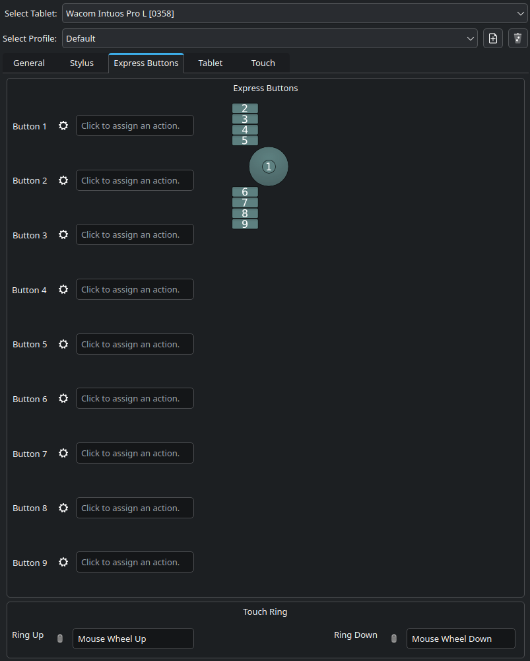Viewport: 530px width, 661px height.
Task: Click the new profile icon button
Action: pos(493,38)
